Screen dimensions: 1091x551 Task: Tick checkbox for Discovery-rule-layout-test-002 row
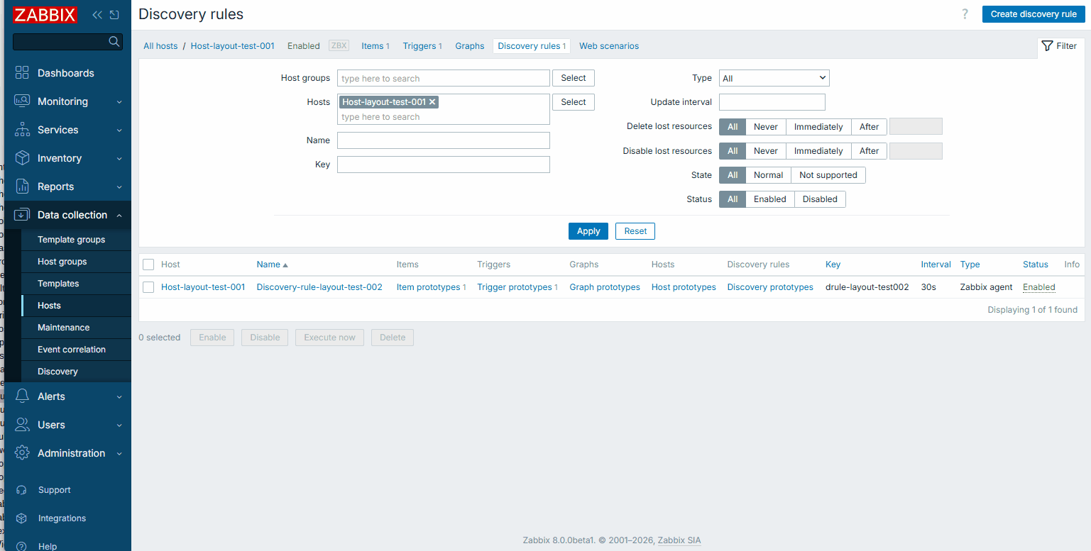point(148,287)
